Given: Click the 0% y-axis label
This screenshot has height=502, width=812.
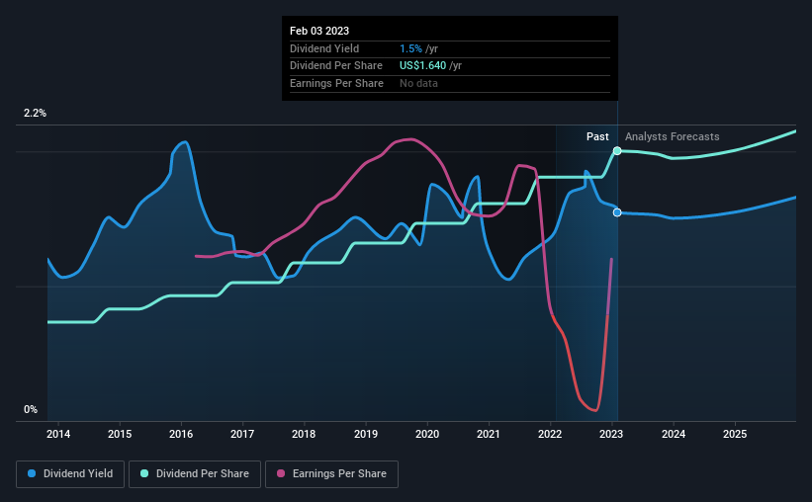Looking at the screenshot, I should point(31,409).
